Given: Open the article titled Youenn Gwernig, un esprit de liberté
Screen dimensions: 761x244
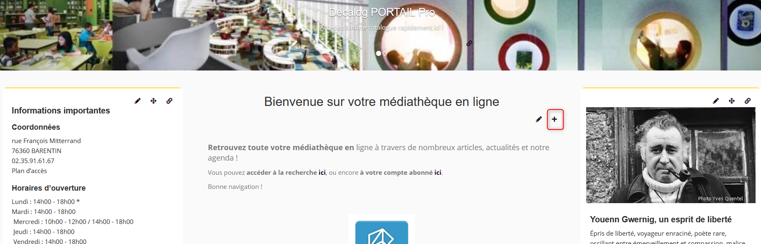Looking at the screenshot, I should 661,219.
